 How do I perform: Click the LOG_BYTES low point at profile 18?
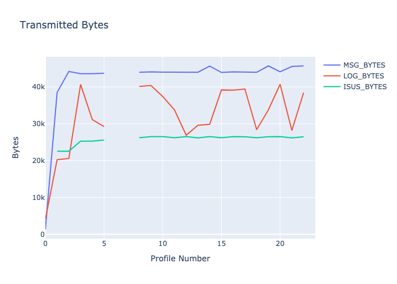(x=256, y=130)
